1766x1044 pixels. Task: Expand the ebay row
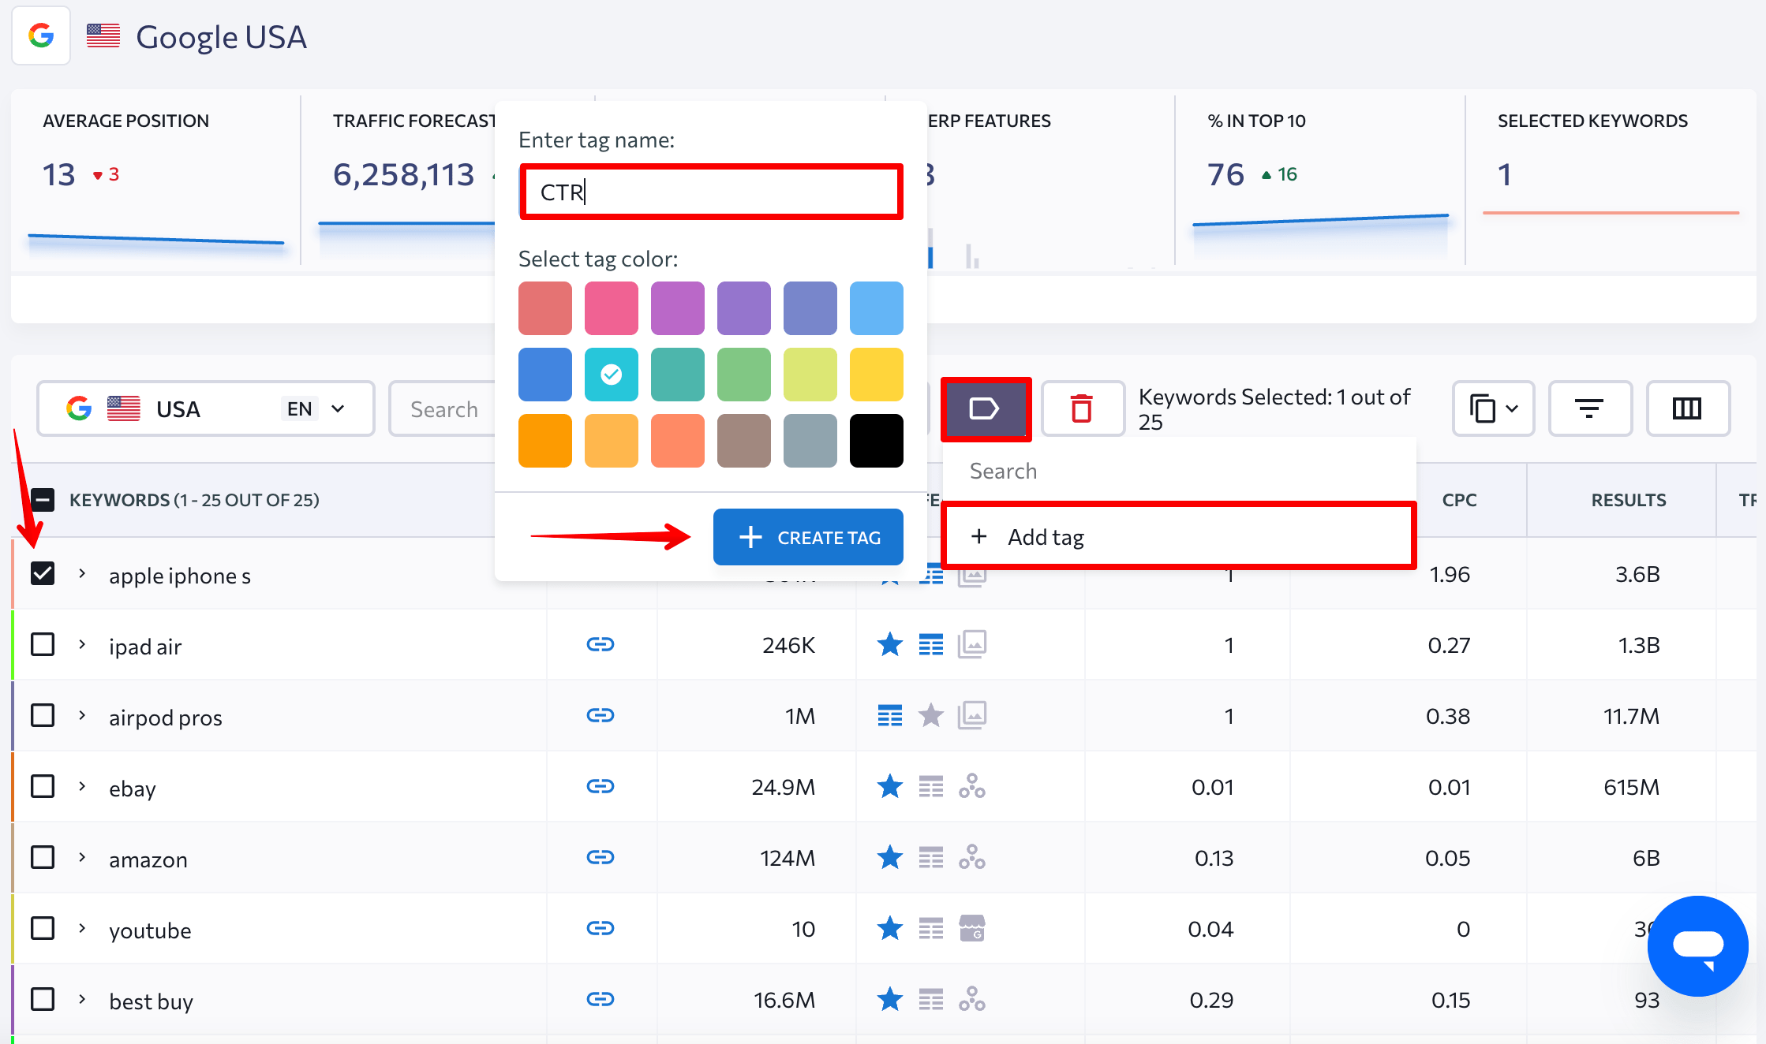tap(82, 786)
